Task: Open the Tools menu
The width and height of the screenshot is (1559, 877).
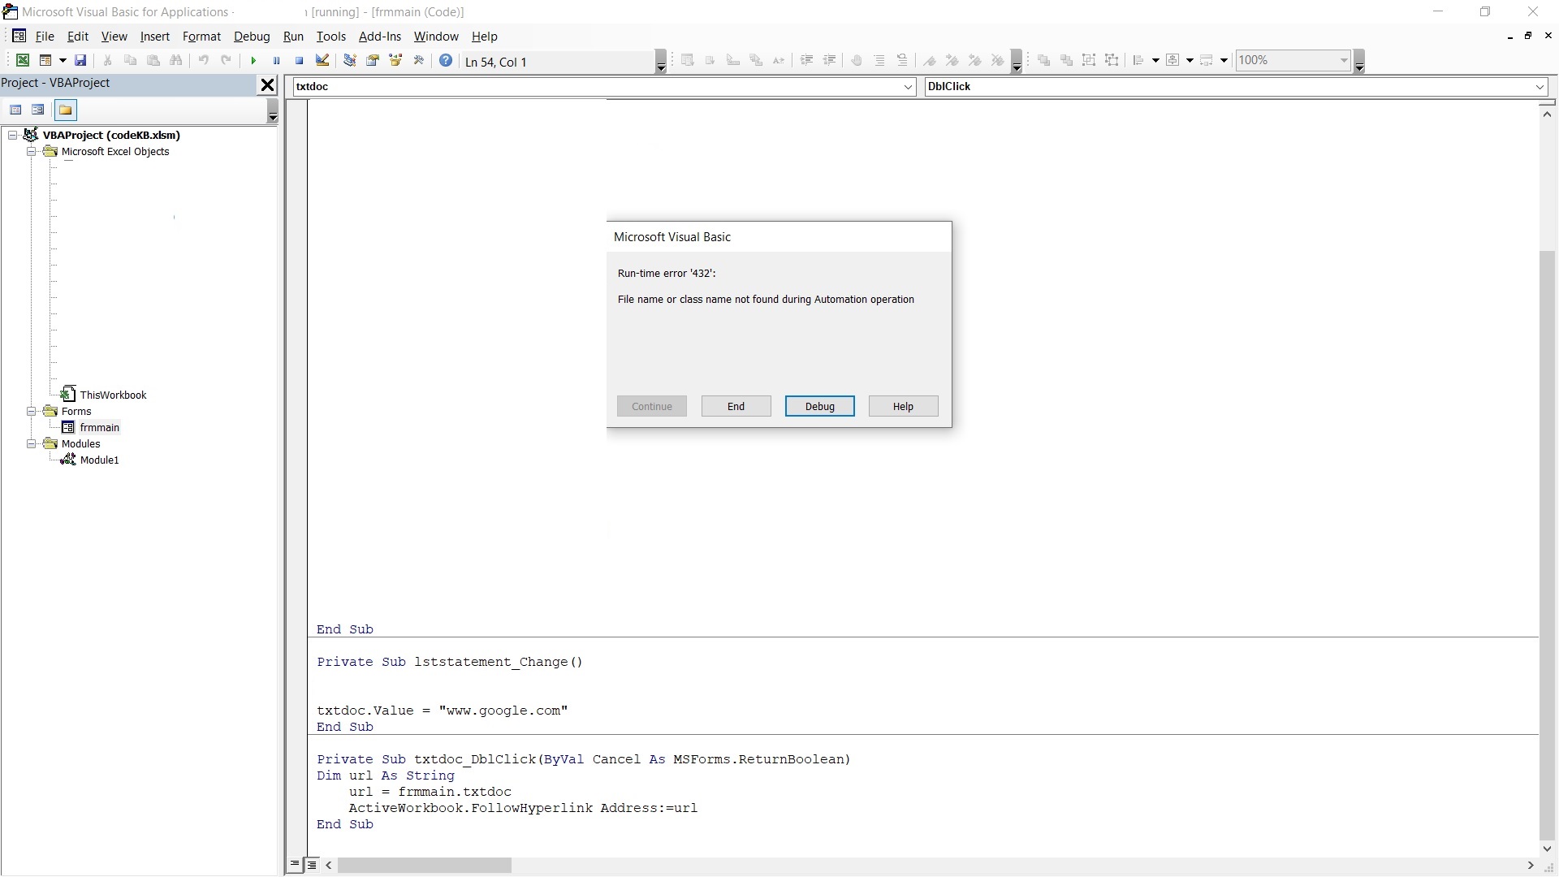Action: point(330,37)
